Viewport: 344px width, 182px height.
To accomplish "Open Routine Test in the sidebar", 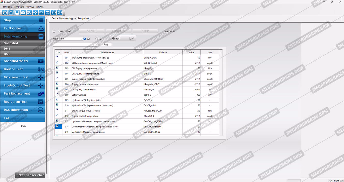I will click(x=22, y=69).
